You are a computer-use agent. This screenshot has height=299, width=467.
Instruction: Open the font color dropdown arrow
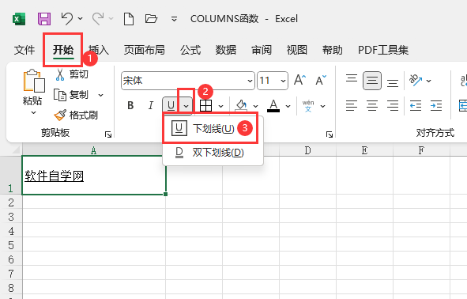[x=288, y=106]
